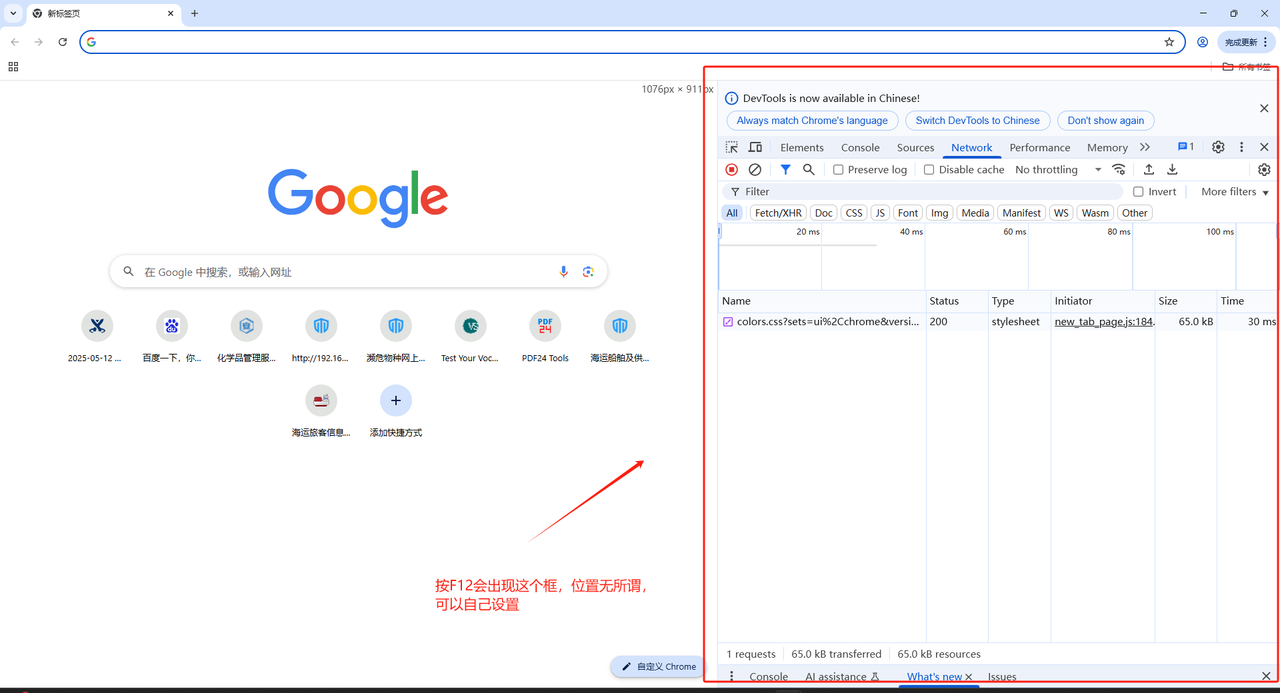The width and height of the screenshot is (1280, 693).
Task: Tick the Invert filter checkbox
Action: tap(1139, 192)
